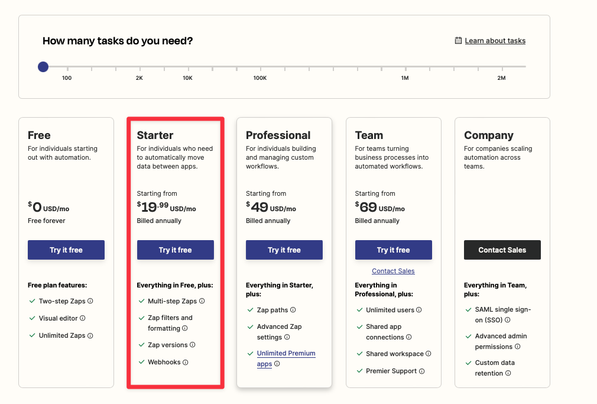
Task: Click the task slider handle
Action: click(43, 67)
